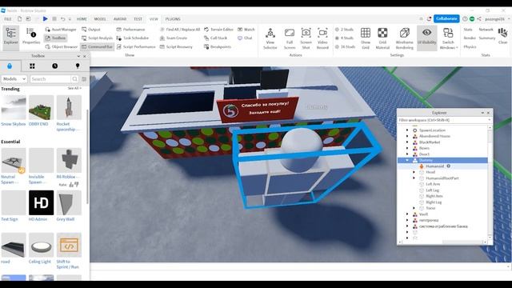Toggle Grid Material
The image size is (512, 288).
382,38
